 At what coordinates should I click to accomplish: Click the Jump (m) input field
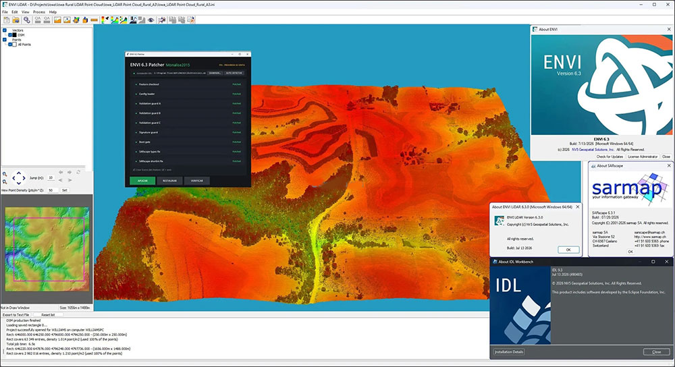51,177
